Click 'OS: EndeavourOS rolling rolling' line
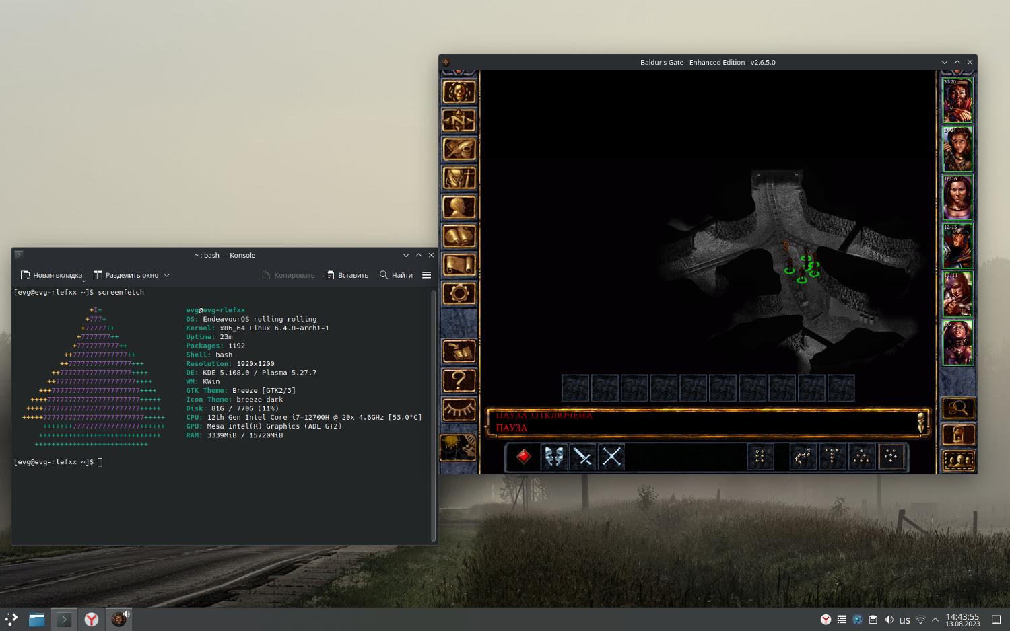The width and height of the screenshot is (1010, 631). point(251,319)
